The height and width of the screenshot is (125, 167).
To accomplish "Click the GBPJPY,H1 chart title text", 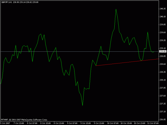I will pos(6,2).
